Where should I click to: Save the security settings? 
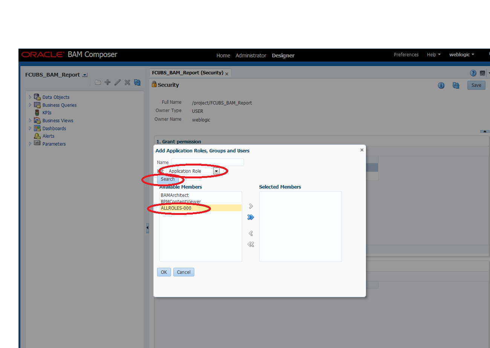point(476,85)
